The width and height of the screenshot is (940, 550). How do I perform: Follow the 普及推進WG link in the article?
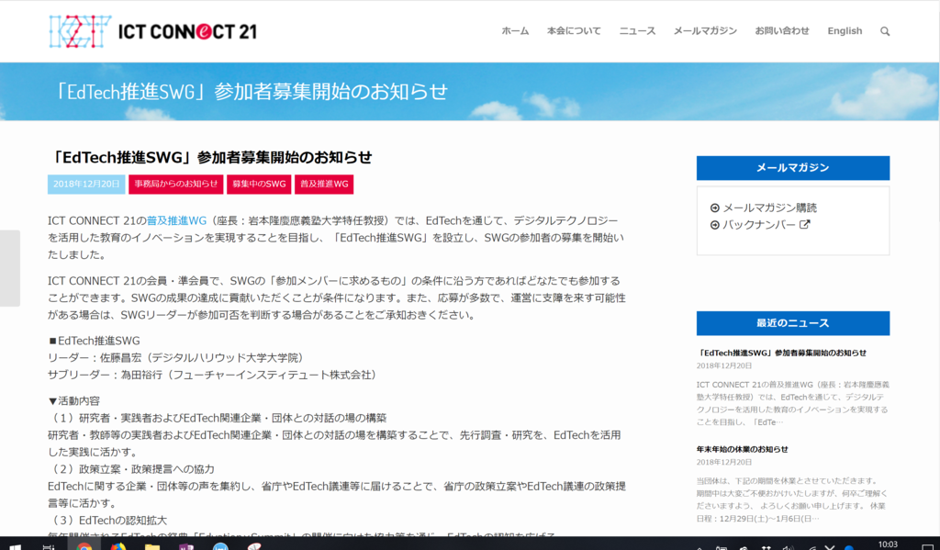click(x=176, y=220)
